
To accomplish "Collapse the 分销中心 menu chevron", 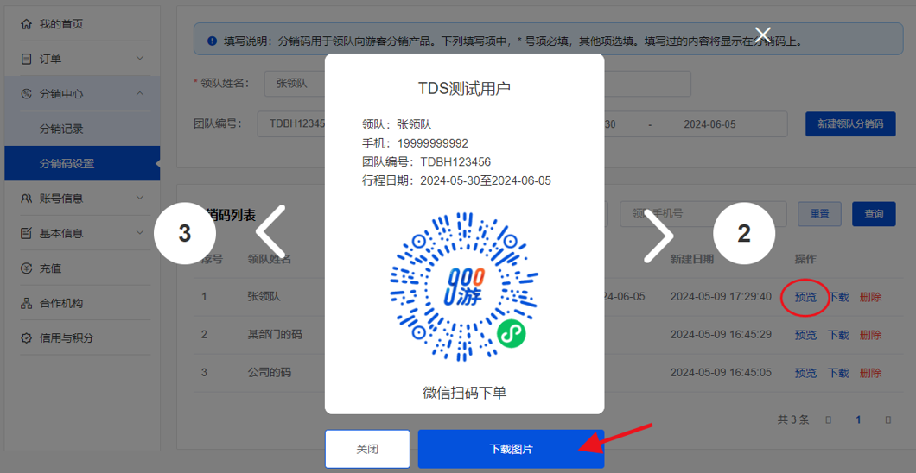I will point(140,93).
